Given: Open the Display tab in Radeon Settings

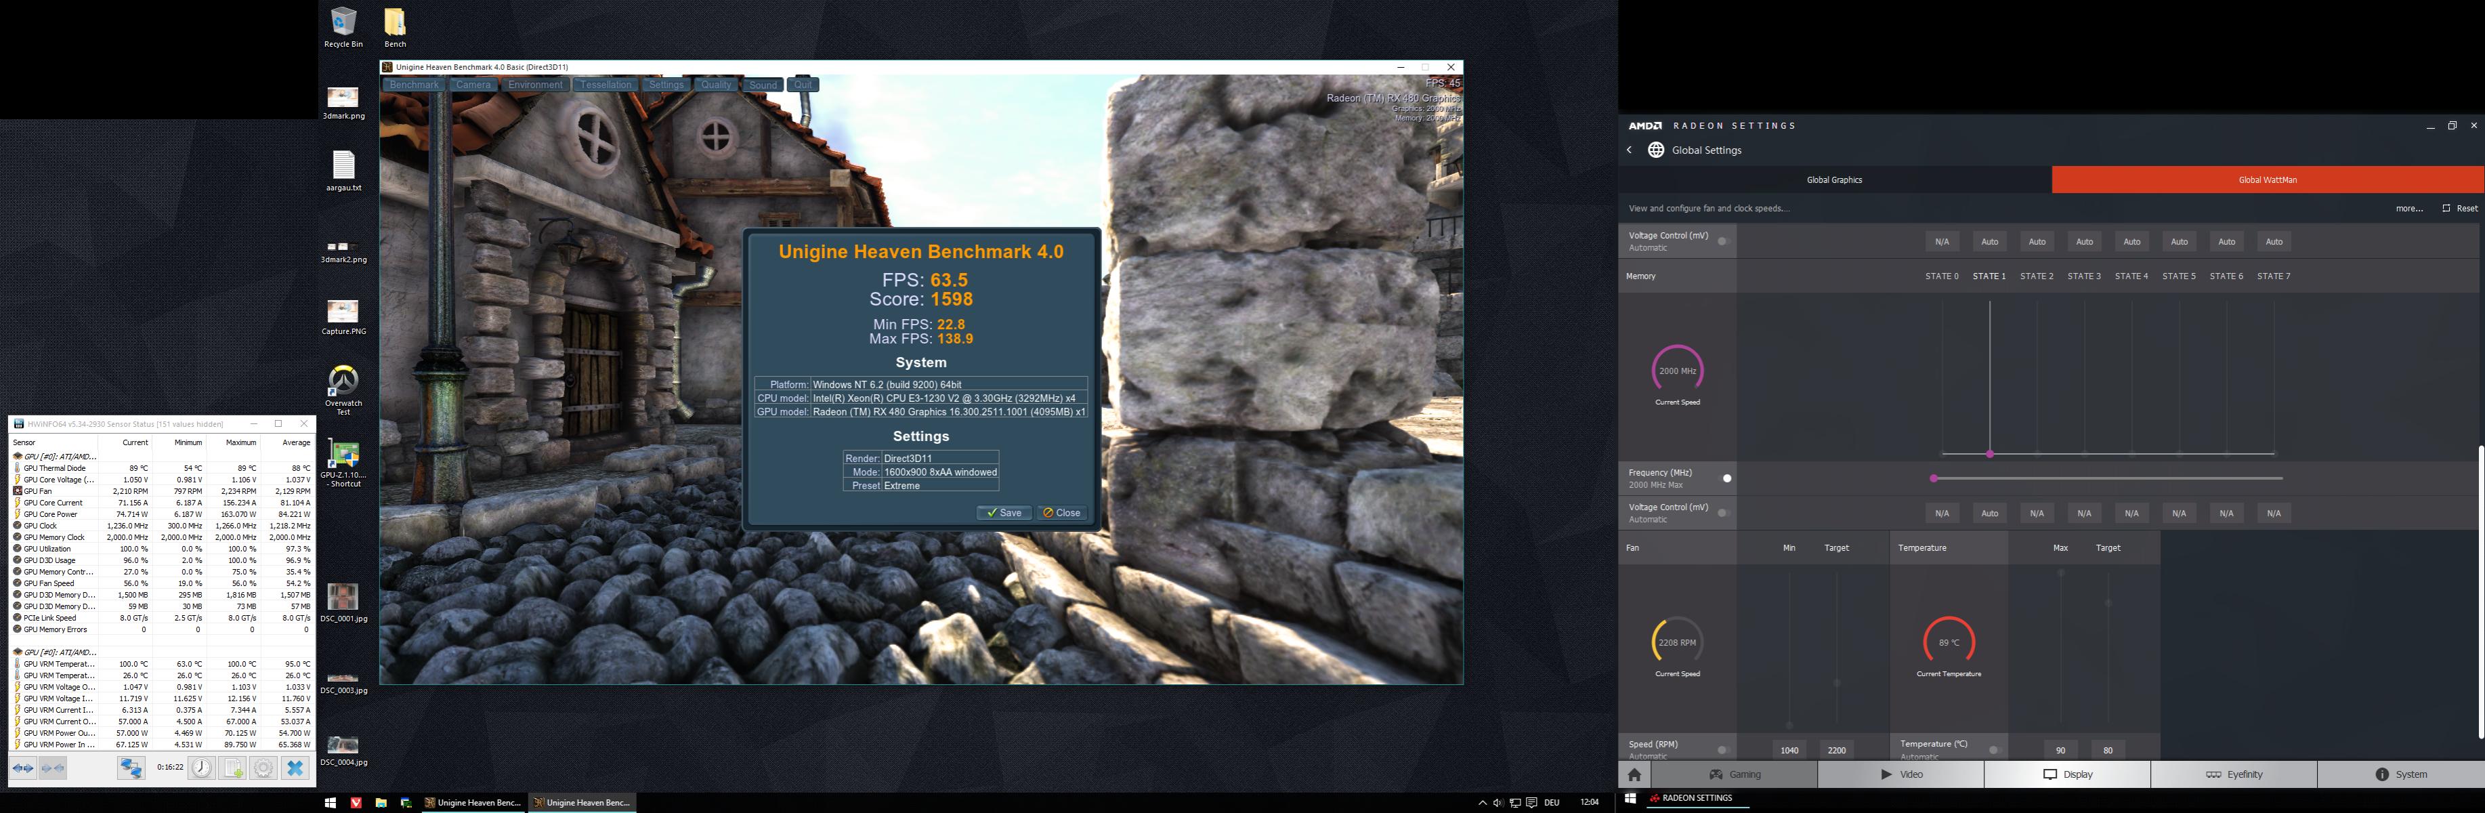Looking at the screenshot, I should (x=2067, y=774).
